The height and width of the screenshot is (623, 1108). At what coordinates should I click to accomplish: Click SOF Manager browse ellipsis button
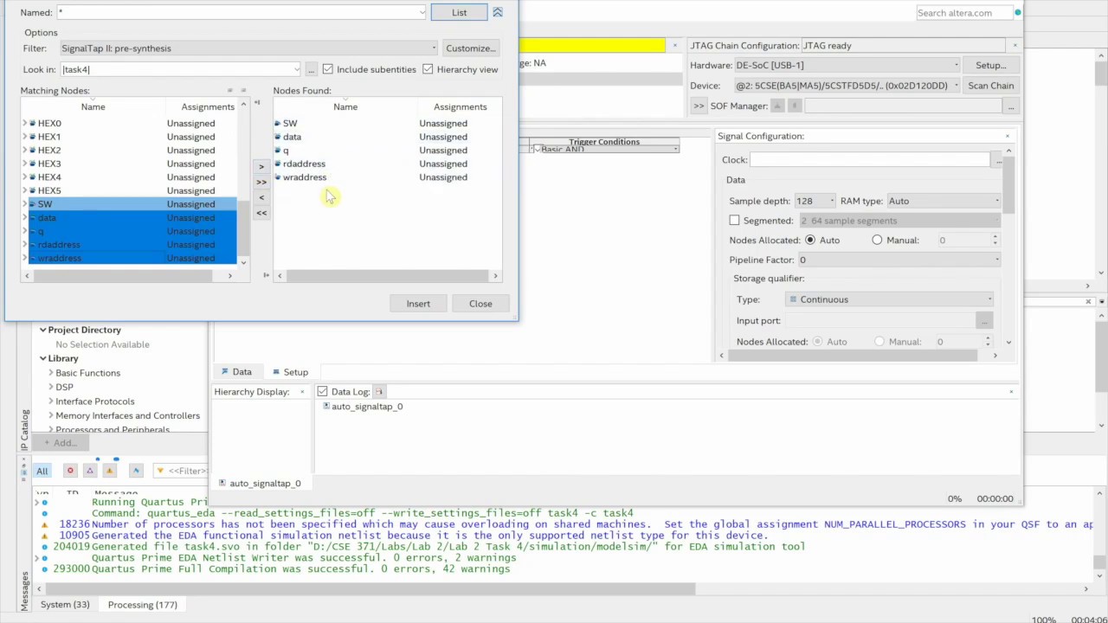point(1010,106)
